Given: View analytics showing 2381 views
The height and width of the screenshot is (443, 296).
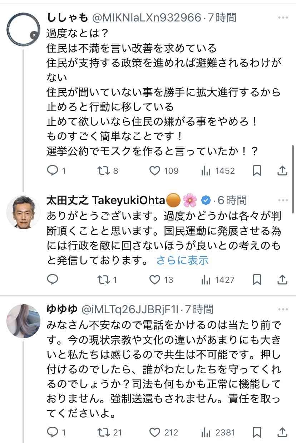Looking at the screenshot, I should (x=206, y=432).
